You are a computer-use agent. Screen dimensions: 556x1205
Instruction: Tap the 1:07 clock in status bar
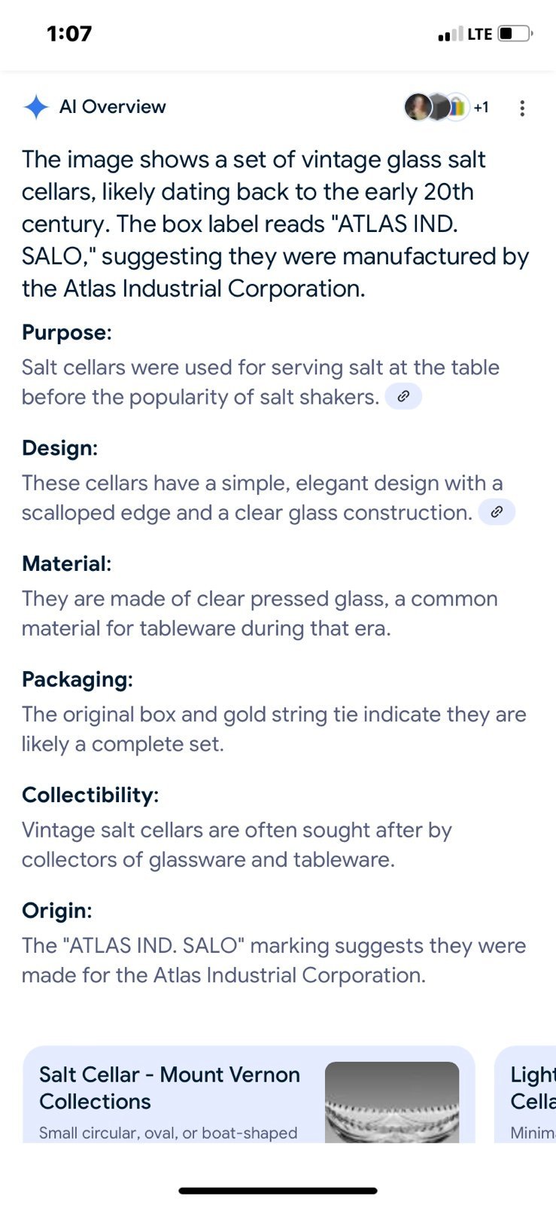pyautogui.click(x=69, y=34)
